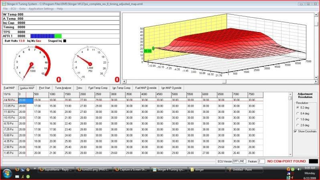This screenshot has height=180, width=320.
Task: Expand hidden quick launch items chevron
Action: [35, 168]
